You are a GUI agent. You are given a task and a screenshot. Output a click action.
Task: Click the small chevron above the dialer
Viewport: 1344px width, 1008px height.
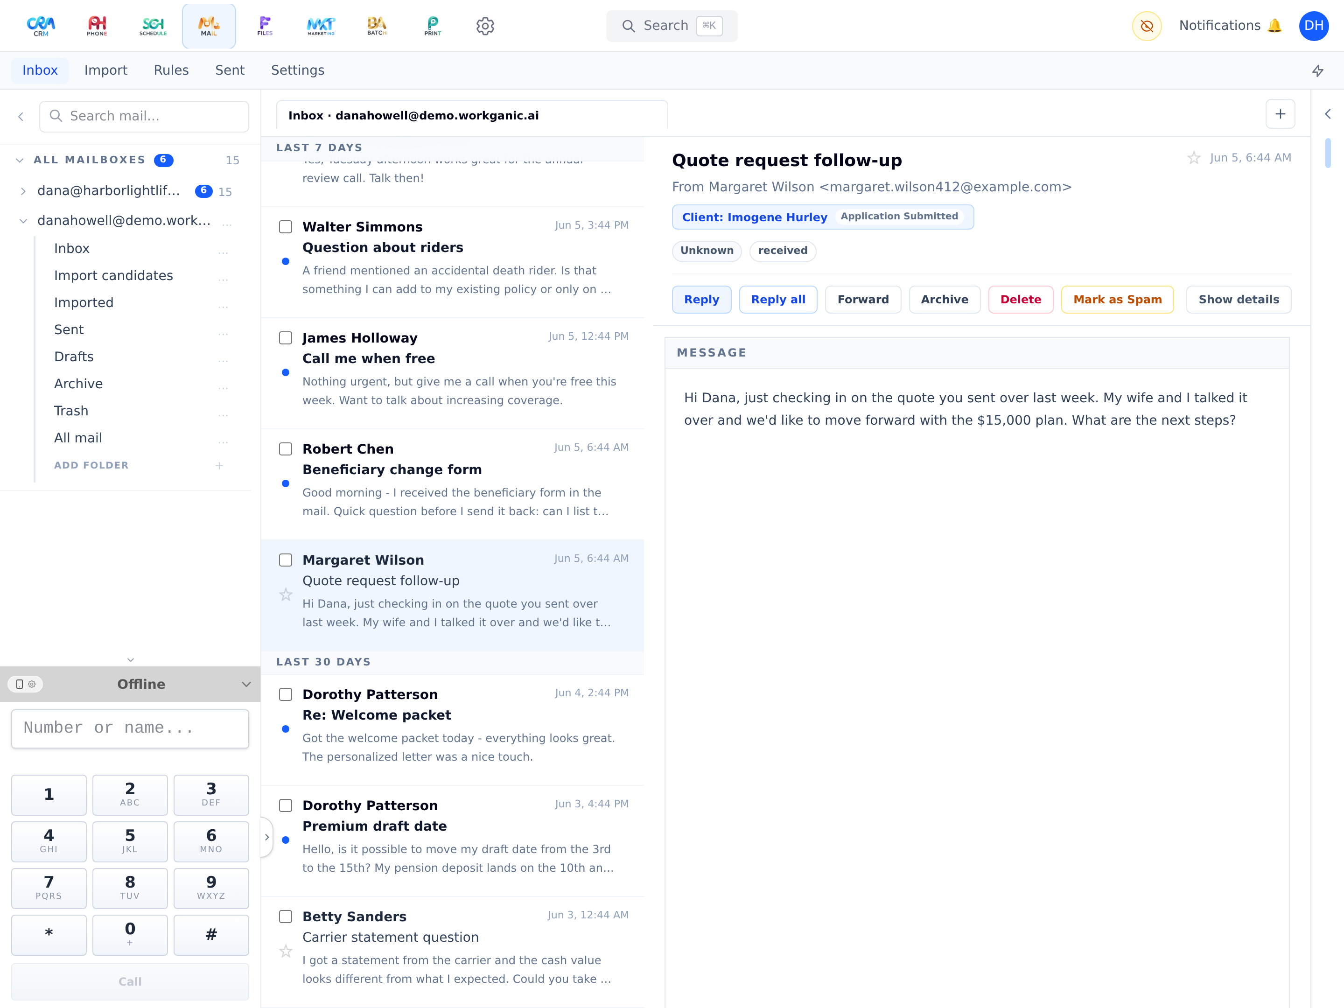coord(130,660)
